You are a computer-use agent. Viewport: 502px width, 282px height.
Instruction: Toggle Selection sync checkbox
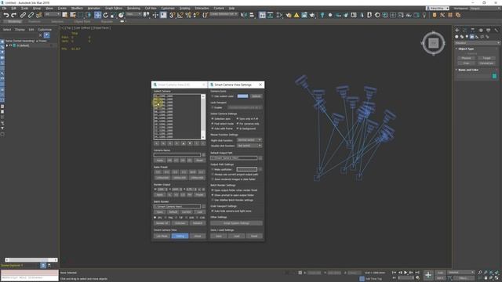(213, 118)
